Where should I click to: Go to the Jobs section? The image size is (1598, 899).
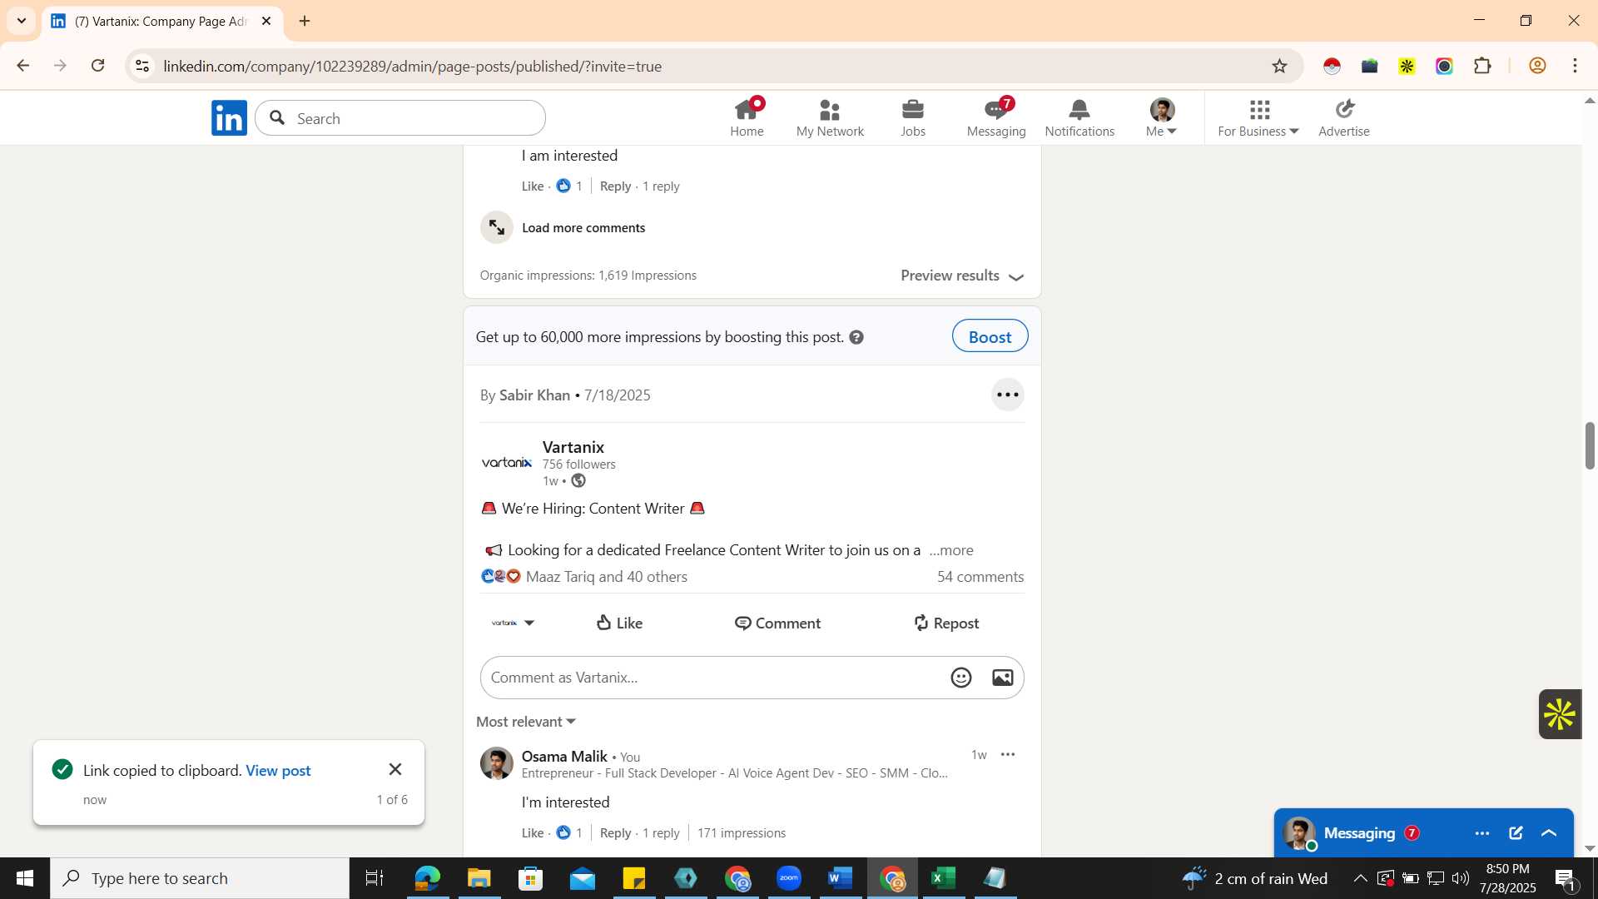(913, 118)
